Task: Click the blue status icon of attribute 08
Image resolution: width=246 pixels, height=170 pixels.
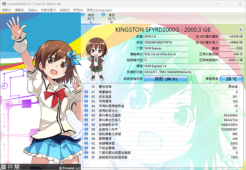Action: [86, 125]
